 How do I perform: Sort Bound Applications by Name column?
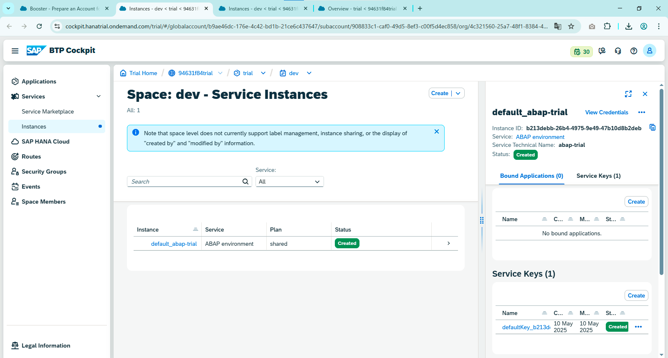tap(544, 219)
